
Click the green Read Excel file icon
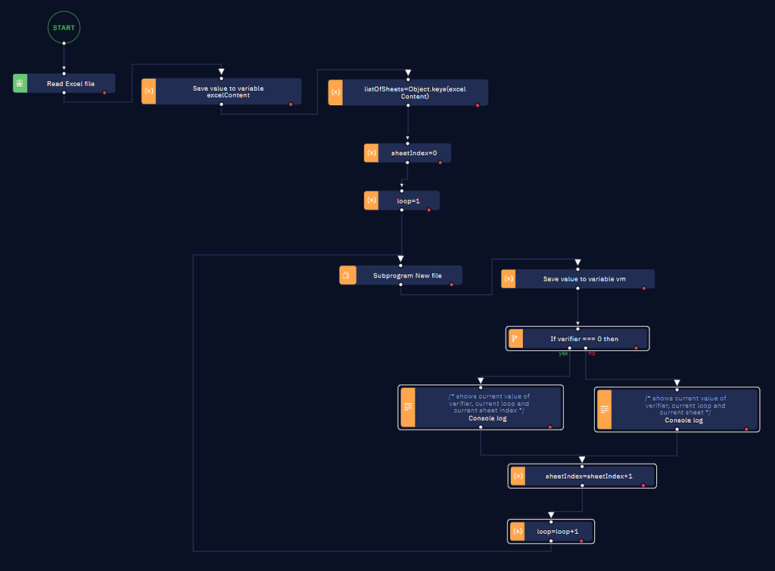pyautogui.click(x=20, y=83)
